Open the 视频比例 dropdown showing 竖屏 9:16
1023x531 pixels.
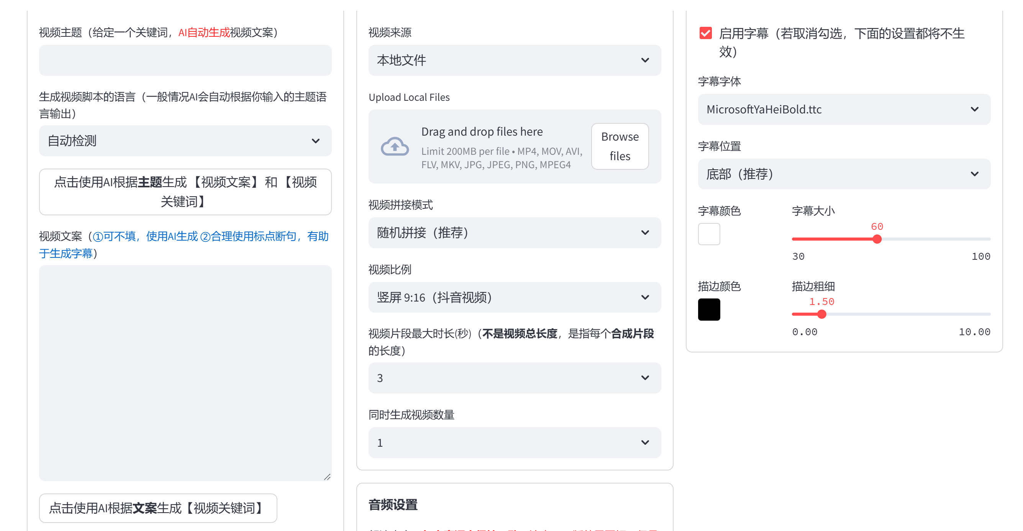[x=515, y=297]
